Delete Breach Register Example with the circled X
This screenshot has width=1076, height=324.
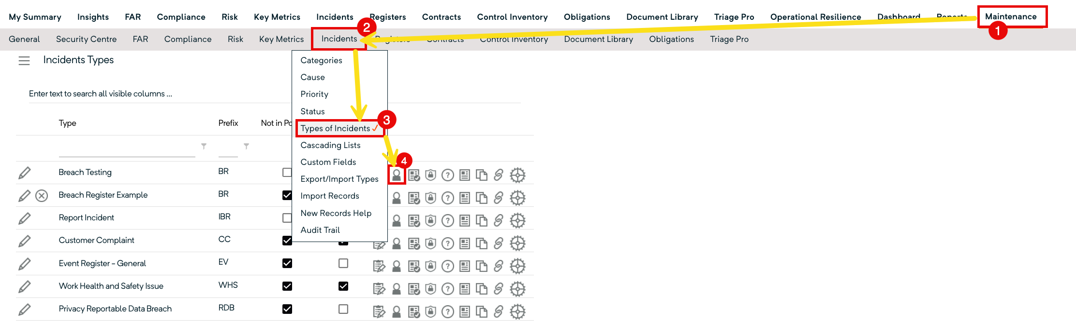coord(42,196)
